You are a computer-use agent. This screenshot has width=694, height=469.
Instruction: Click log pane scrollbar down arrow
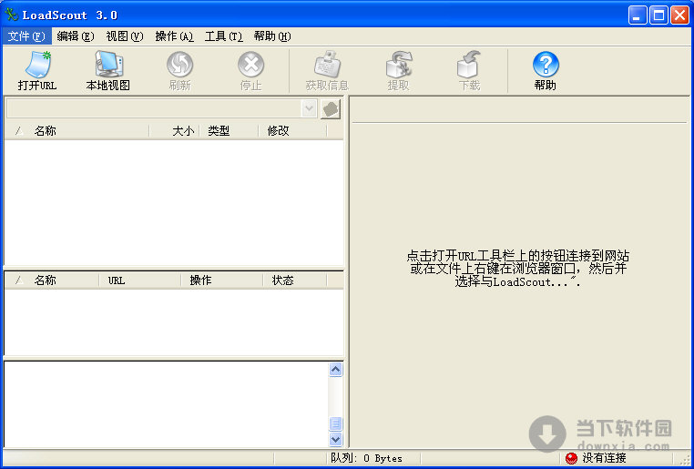coord(336,439)
